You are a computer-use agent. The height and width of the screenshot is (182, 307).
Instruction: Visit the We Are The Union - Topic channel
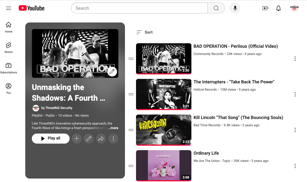212,161
